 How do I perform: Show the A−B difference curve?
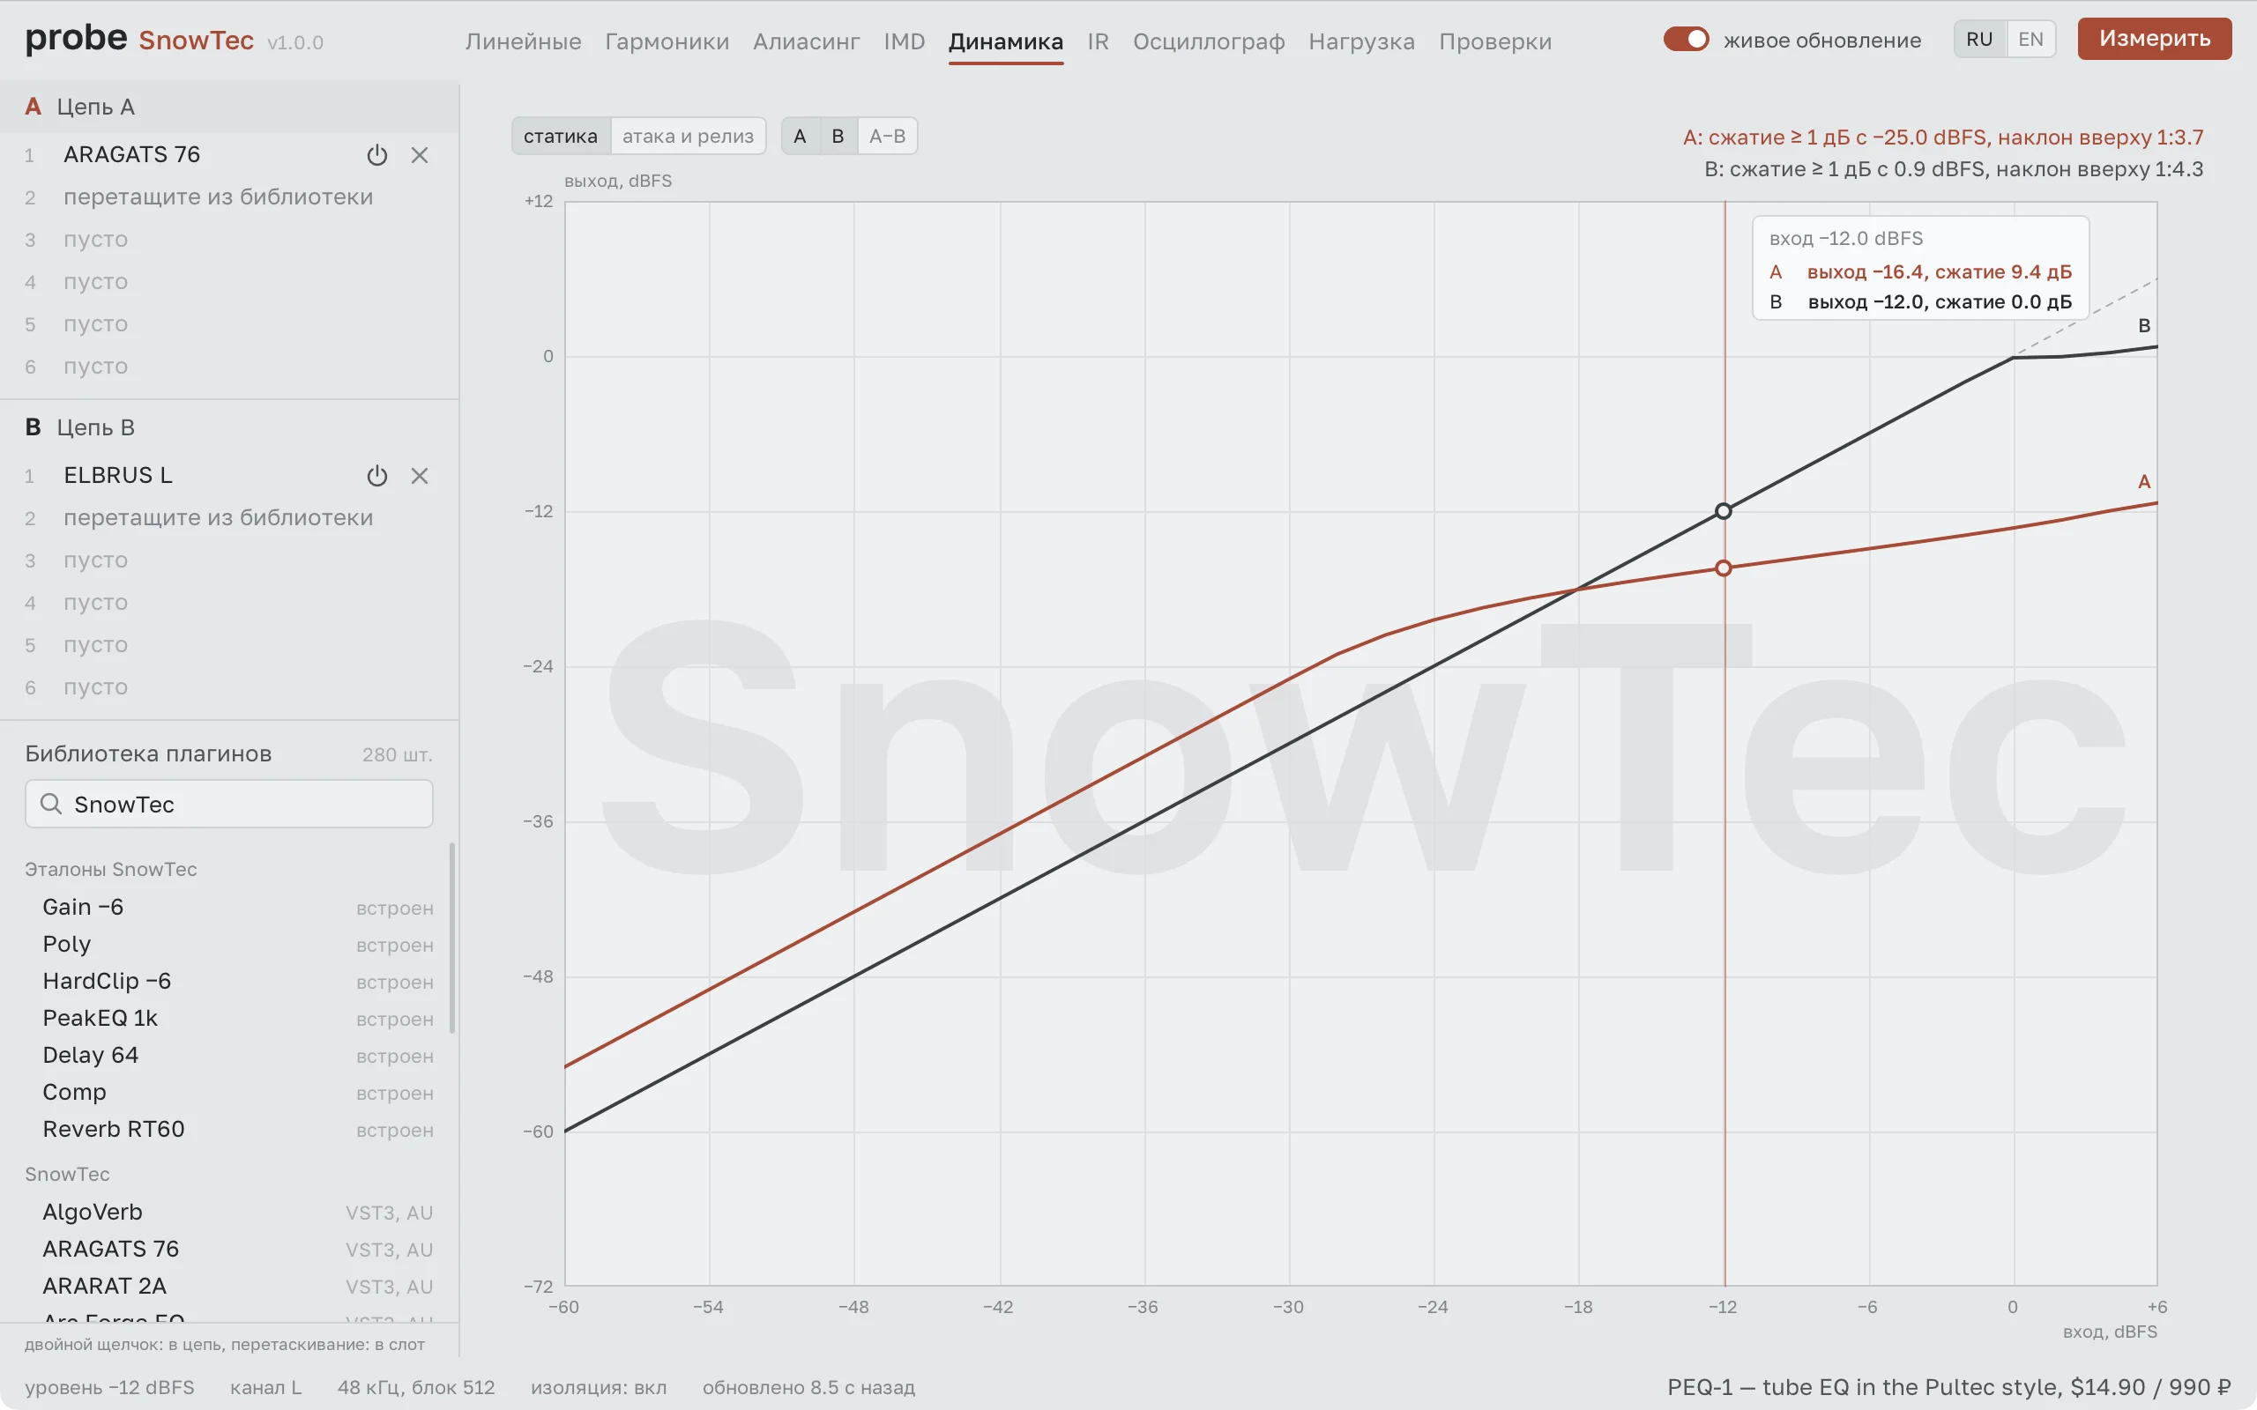click(887, 136)
